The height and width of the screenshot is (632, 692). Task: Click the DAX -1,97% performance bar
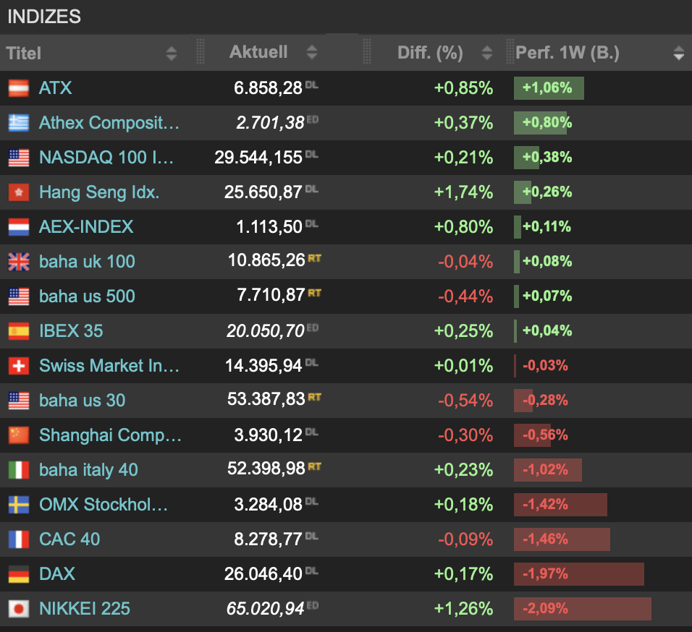[x=578, y=574]
